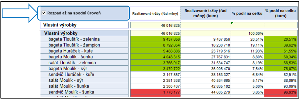Image resolution: width=299 pixels, height=99 pixels.
Task: Select row 'sendvič Moulík - šunka'
Action: 84,92
